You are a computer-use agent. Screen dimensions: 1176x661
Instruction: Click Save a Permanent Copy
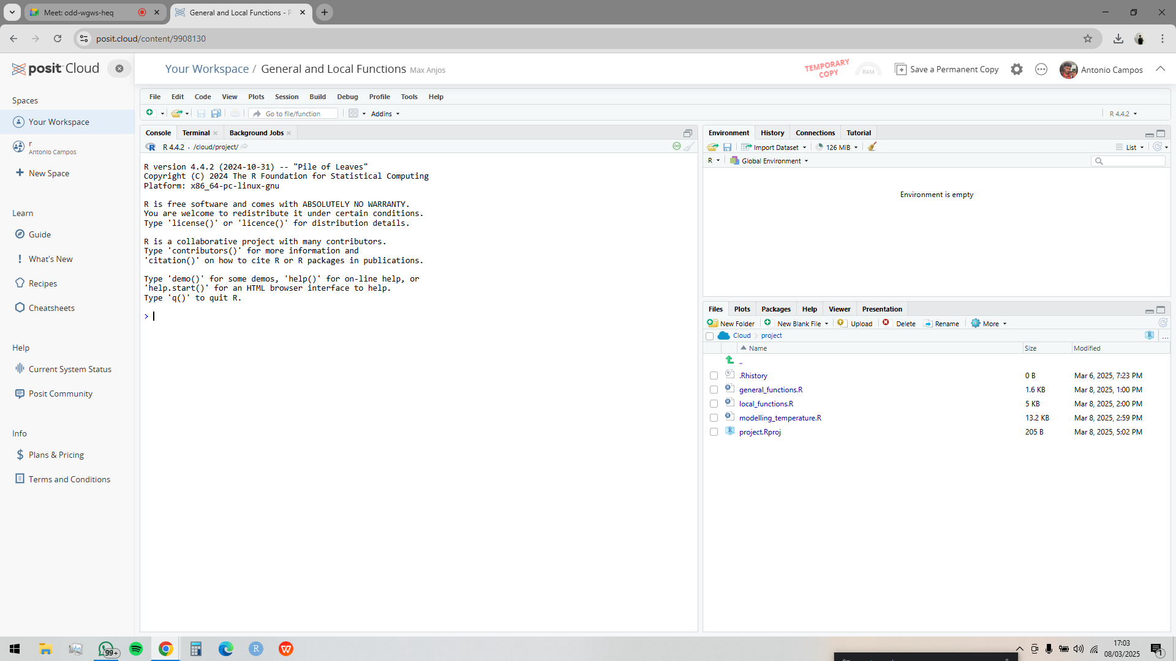(x=946, y=69)
